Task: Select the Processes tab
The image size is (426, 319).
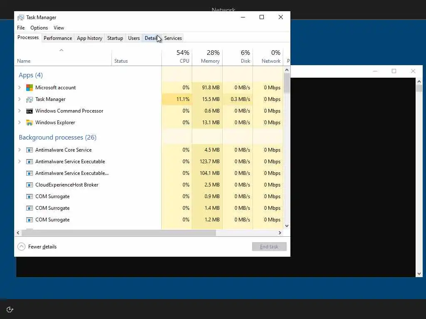Action: (28, 37)
